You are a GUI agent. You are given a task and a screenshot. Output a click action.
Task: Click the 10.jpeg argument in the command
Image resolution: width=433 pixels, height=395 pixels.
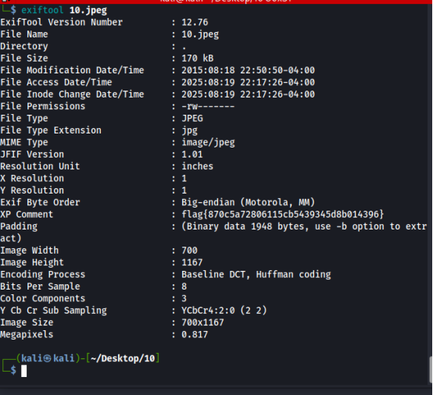click(x=88, y=10)
